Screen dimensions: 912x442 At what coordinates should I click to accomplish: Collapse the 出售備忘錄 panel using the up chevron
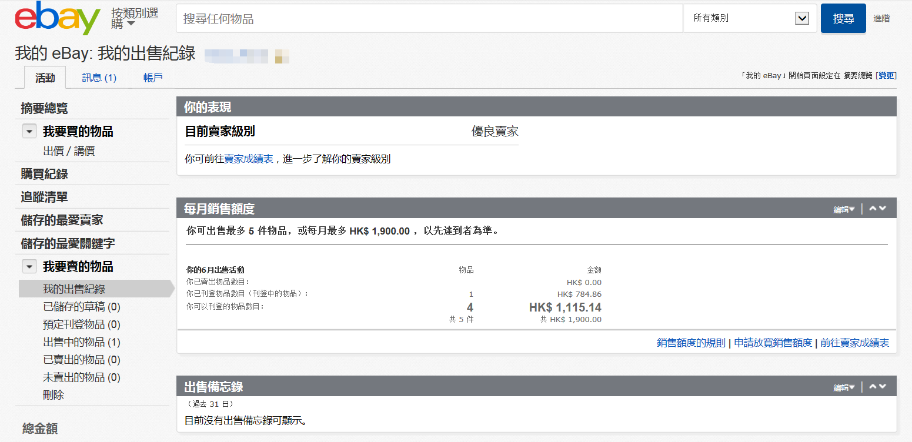click(873, 386)
